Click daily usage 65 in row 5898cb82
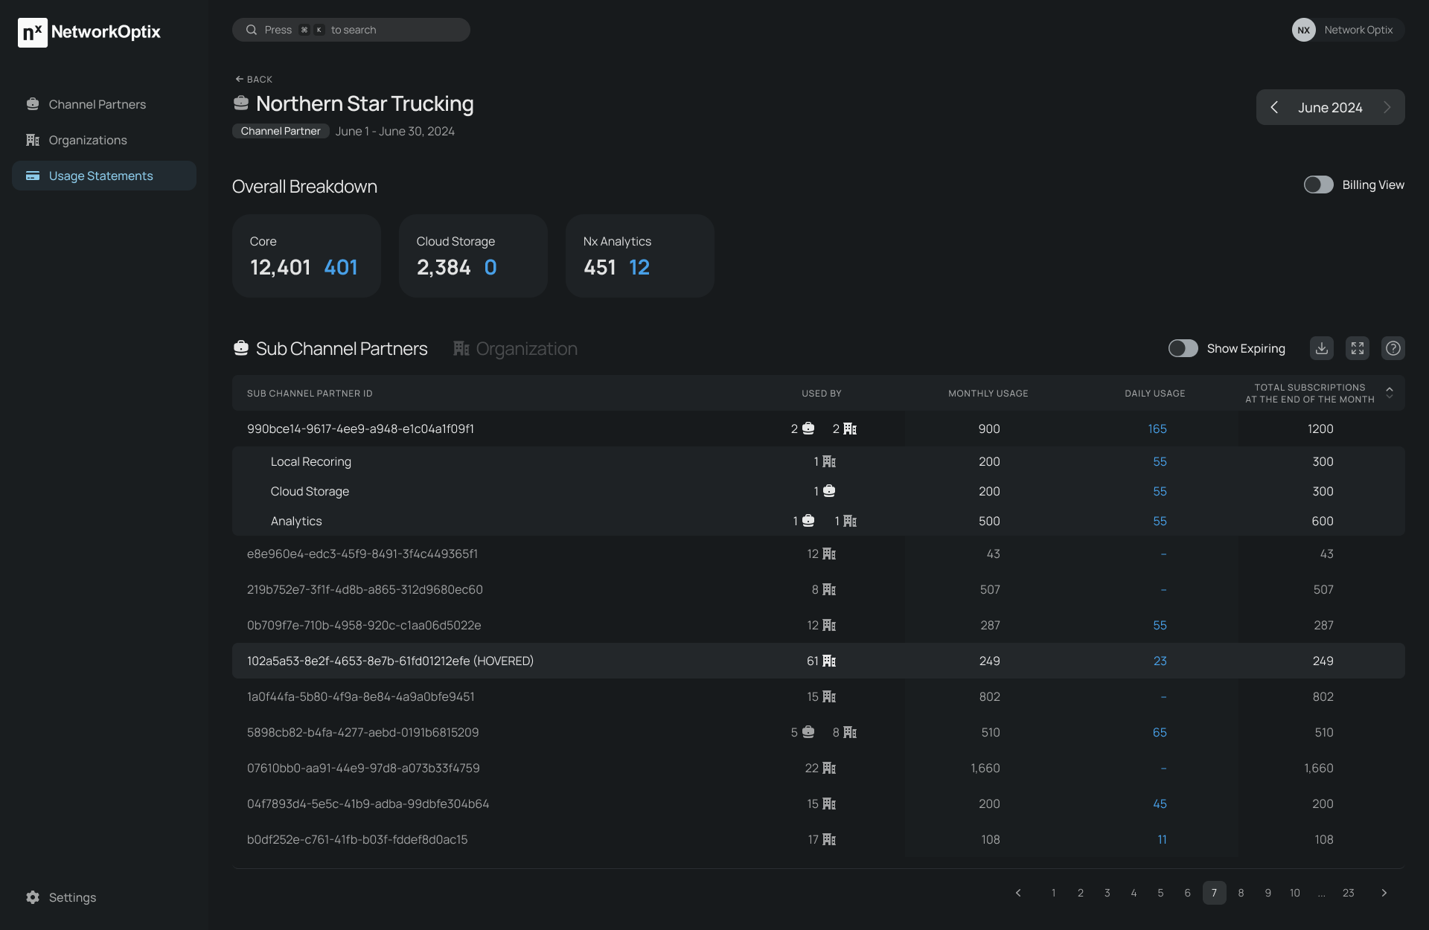1429x930 pixels. [x=1160, y=732]
